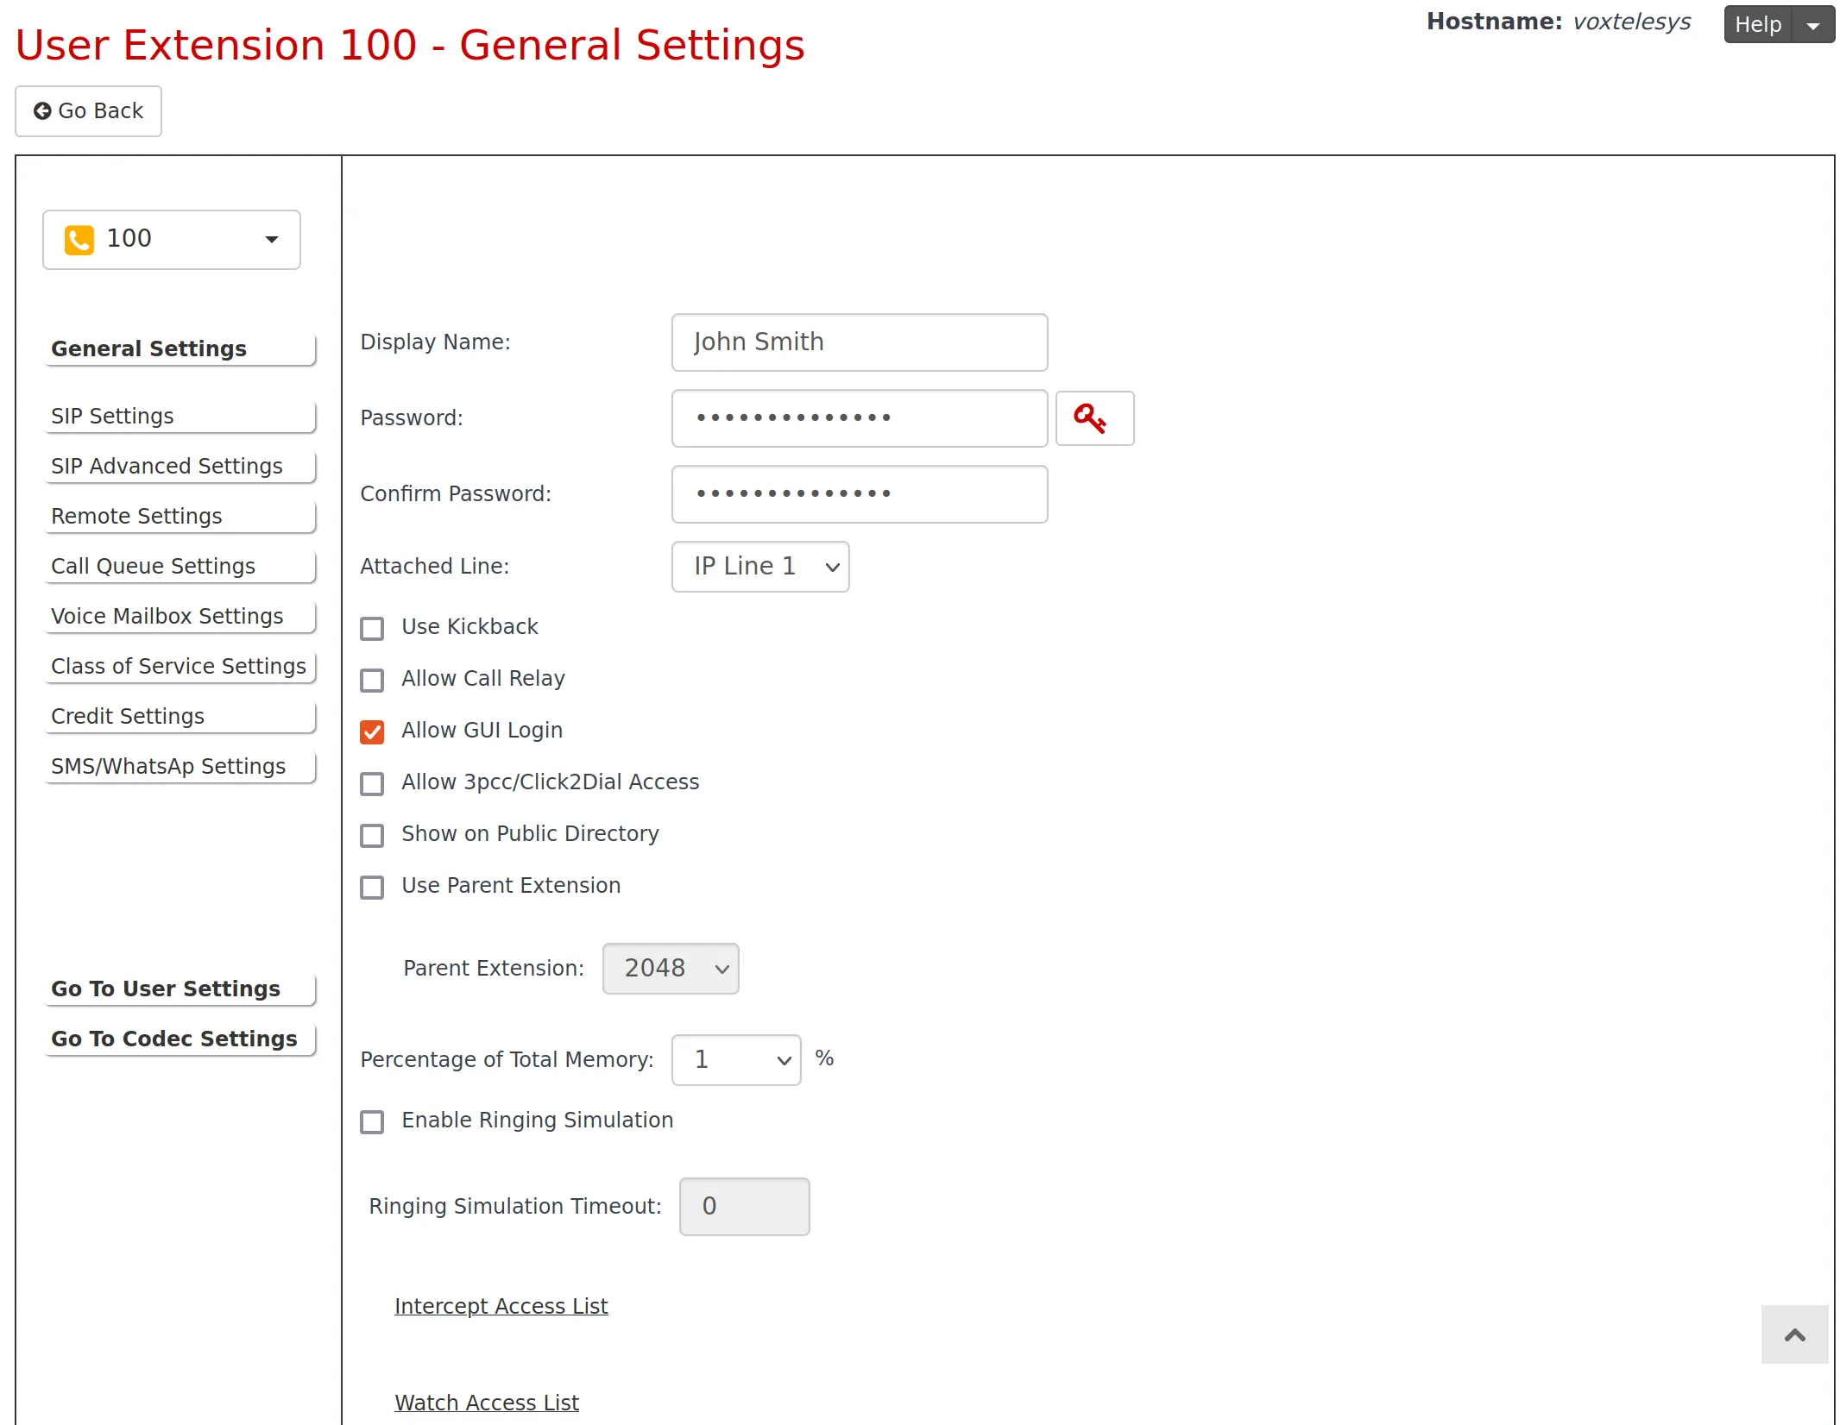
Task: Click the Display Name input field
Action: [x=859, y=342]
